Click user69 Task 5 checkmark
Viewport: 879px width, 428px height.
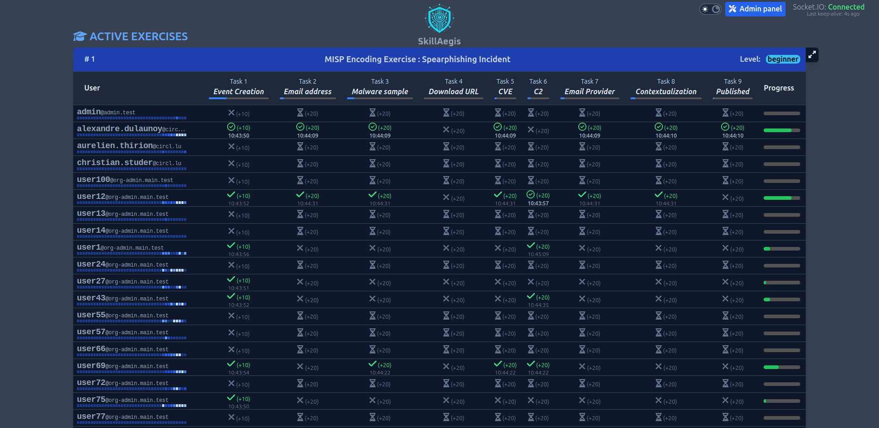pos(498,364)
